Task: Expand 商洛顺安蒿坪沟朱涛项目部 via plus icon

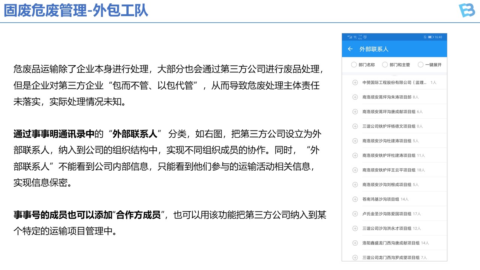Action: coord(355,97)
